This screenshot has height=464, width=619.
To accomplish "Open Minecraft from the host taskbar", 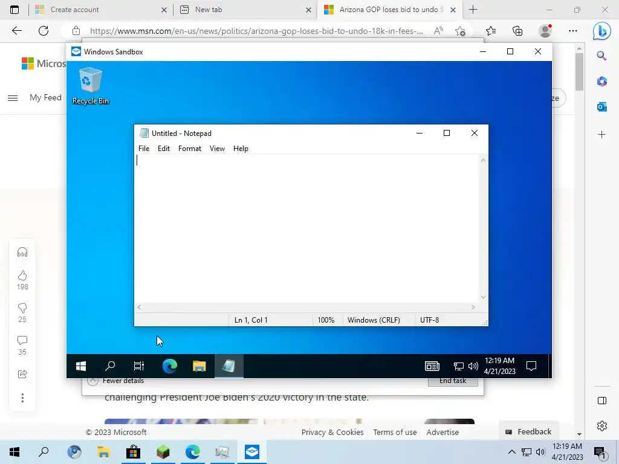I will [x=163, y=452].
